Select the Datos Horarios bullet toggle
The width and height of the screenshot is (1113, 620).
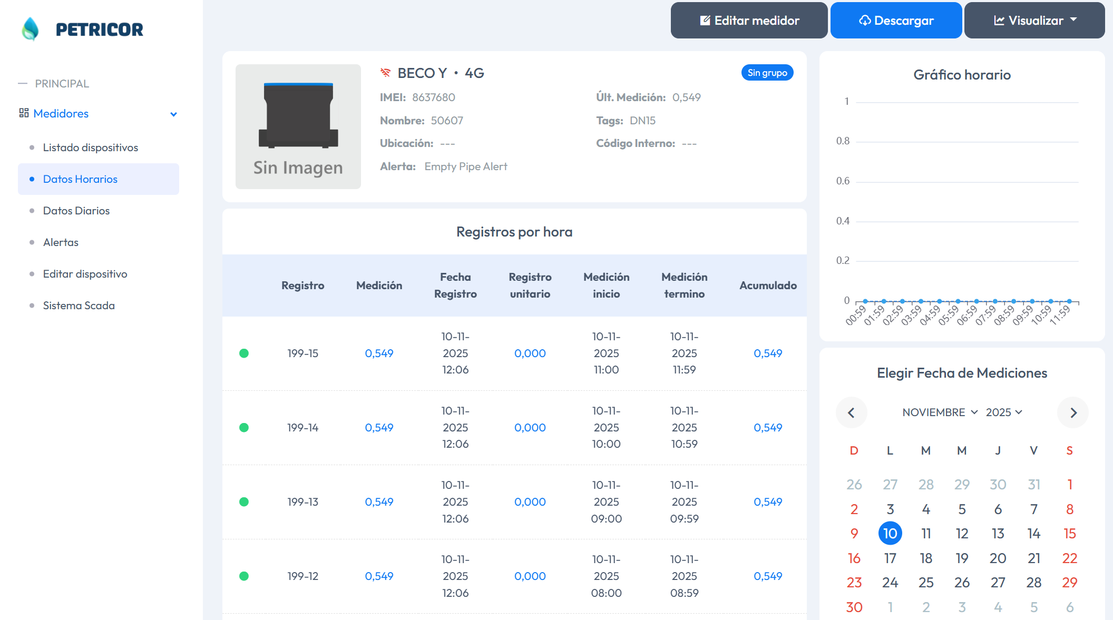33,179
